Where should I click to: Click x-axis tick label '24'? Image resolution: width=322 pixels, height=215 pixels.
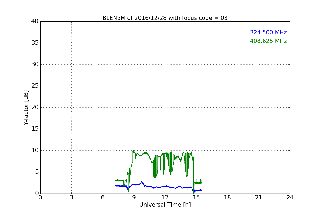[290, 197]
